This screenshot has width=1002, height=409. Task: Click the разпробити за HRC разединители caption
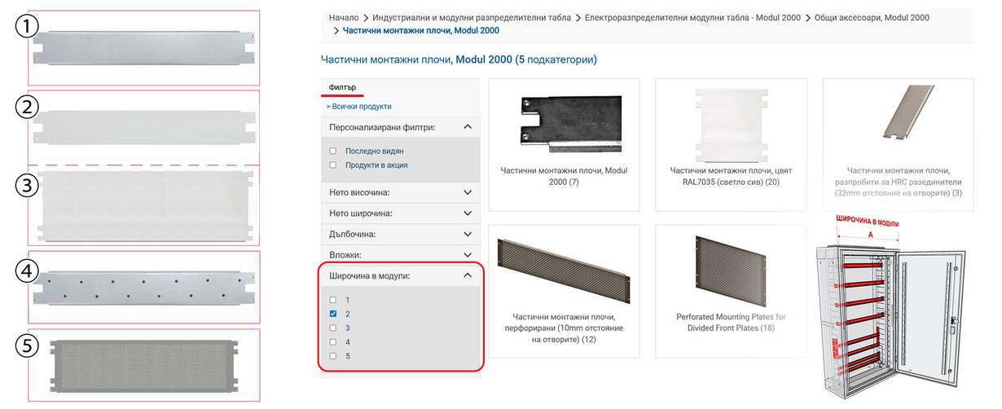[899, 182]
